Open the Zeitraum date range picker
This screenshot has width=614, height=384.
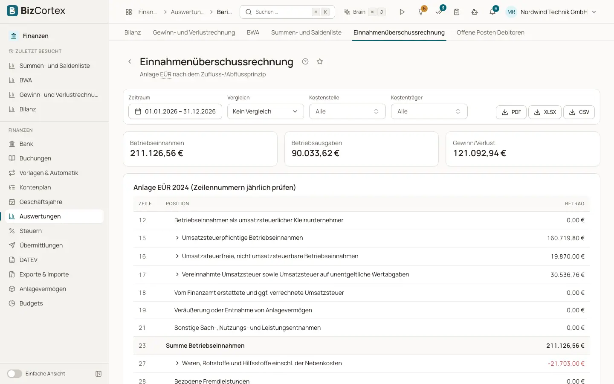(175, 111)
